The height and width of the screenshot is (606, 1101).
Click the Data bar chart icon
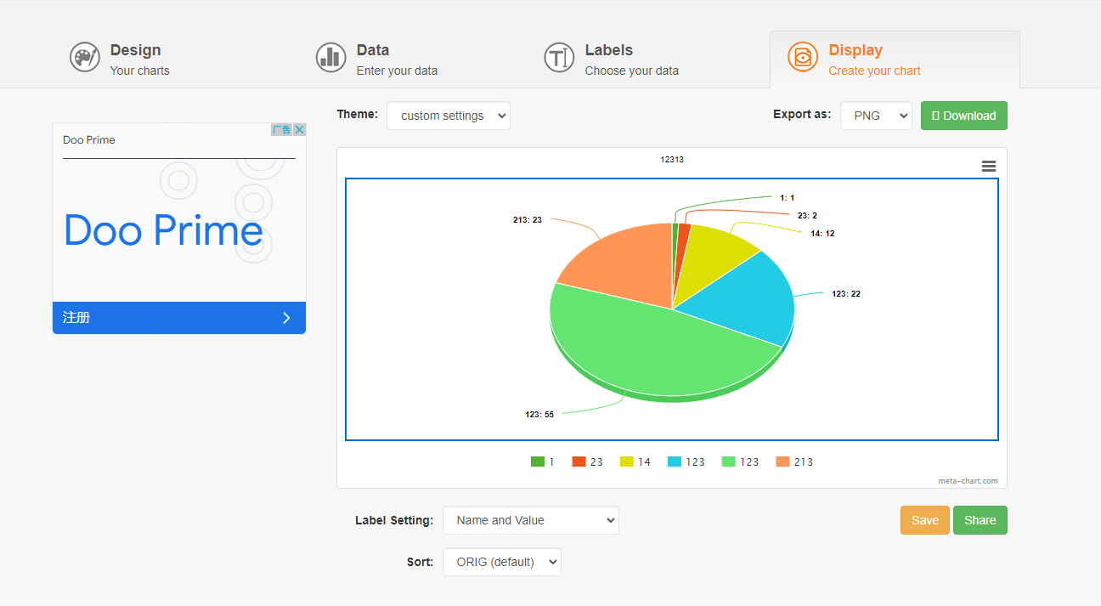click(330, 58)
